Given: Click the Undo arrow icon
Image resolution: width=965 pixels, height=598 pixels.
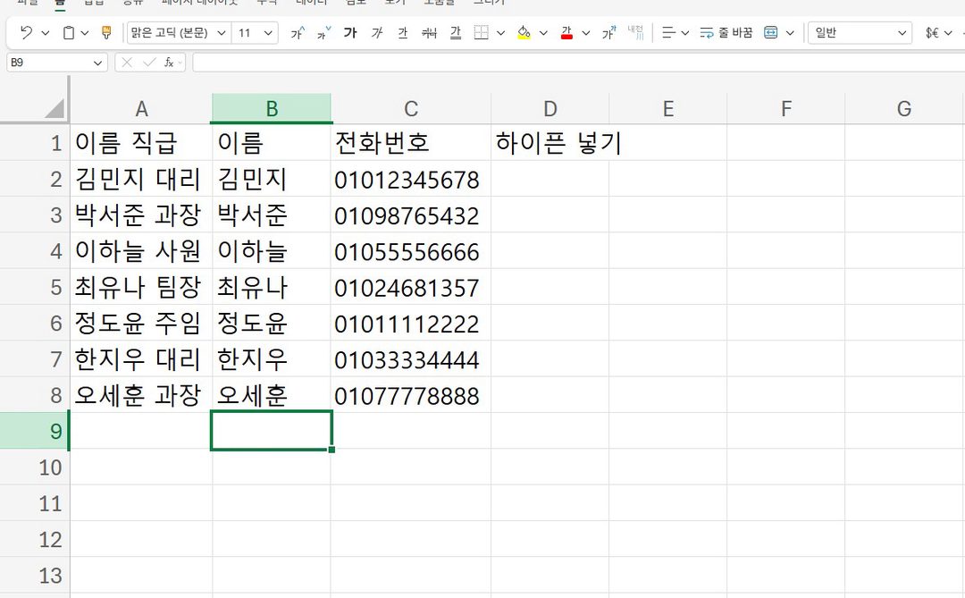Looking at the screenshot, I should point(26,33).
